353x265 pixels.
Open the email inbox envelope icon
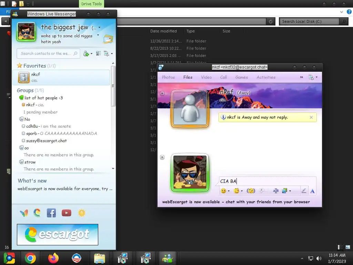coord(108,39)
